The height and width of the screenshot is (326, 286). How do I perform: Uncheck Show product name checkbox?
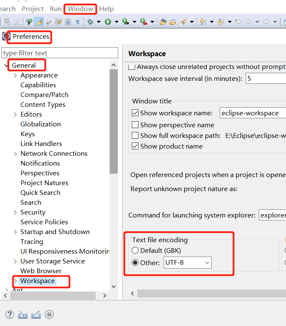pyautogui.click(x=135, y=146)
